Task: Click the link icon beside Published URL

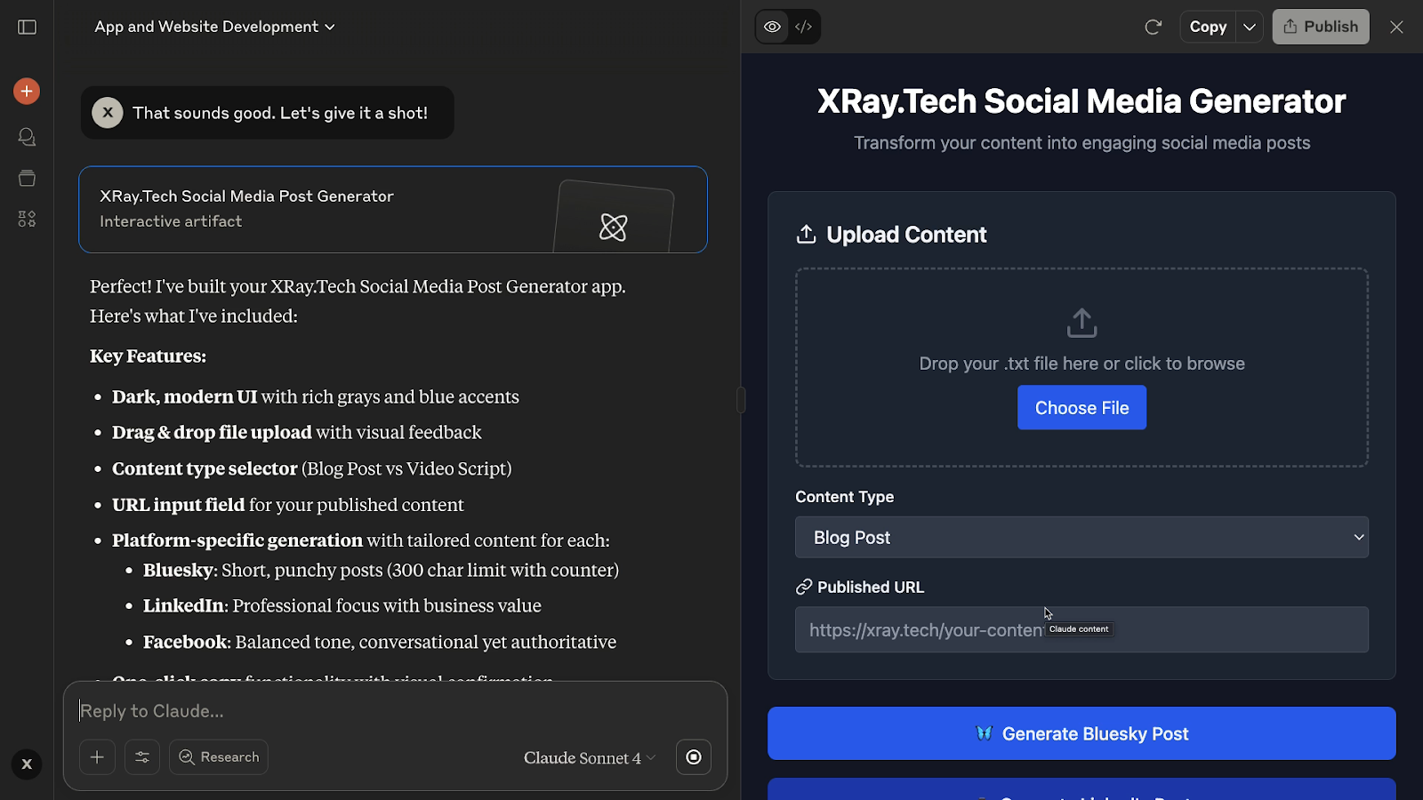Action: [x=804, y=587]
